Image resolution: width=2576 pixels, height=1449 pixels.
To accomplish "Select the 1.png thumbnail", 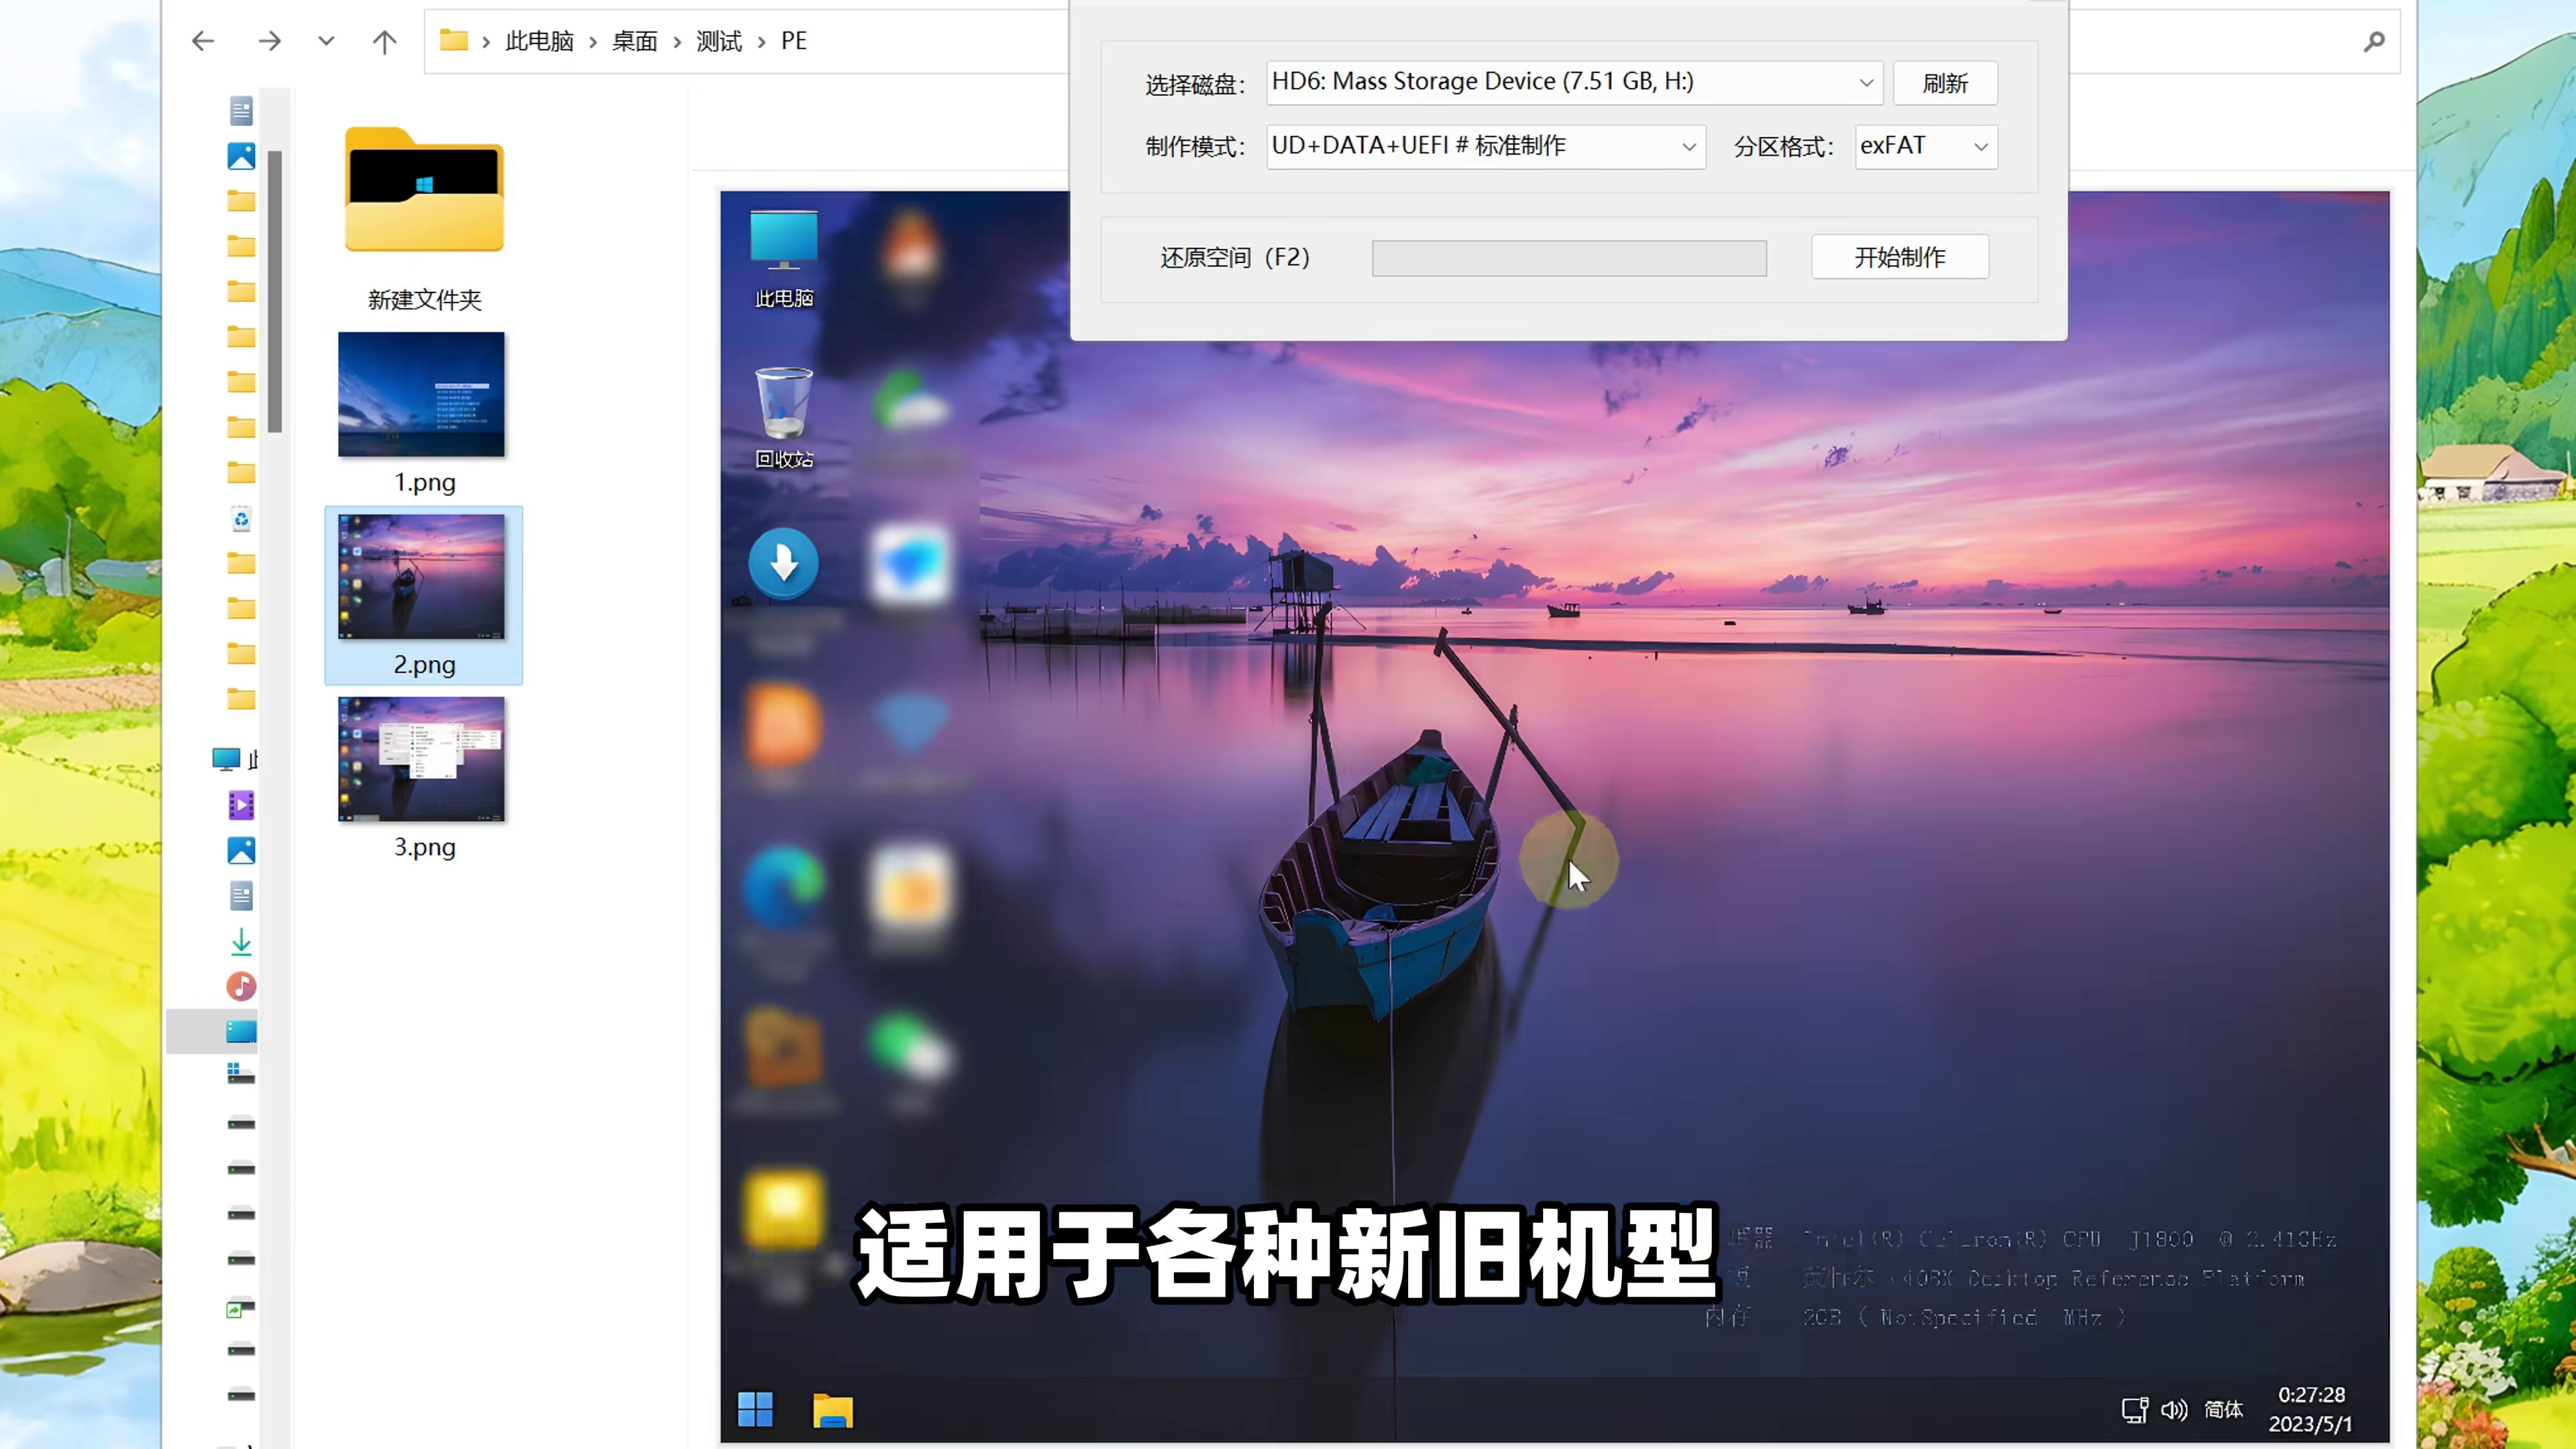I will 421,395.
